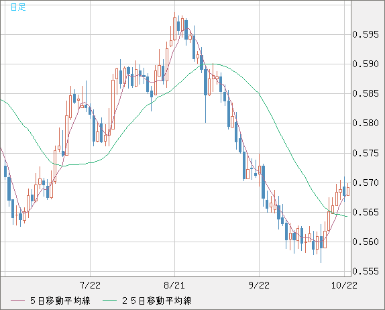This screenshot has width=385, height=310.
Task: Click the 10/22 date axis label
Action: tap(344, 285)
